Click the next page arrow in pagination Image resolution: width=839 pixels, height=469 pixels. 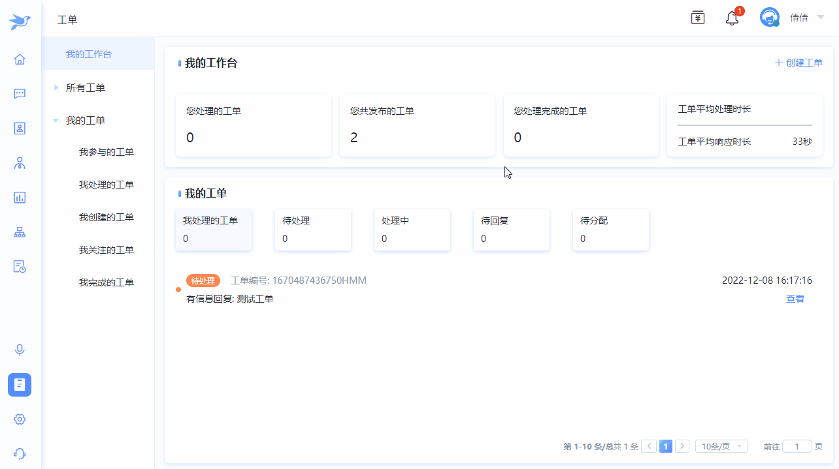coord(682,446)
